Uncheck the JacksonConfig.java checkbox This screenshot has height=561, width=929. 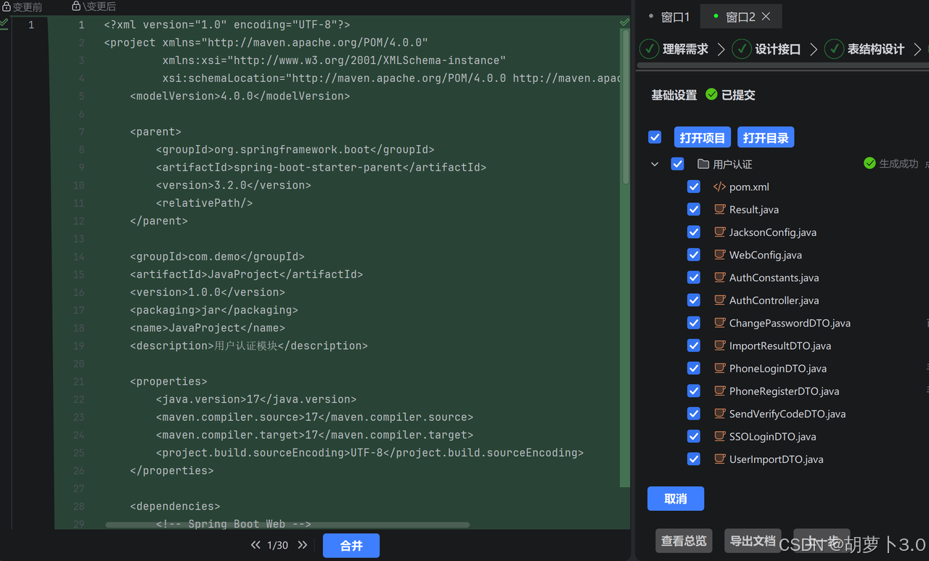694,232
